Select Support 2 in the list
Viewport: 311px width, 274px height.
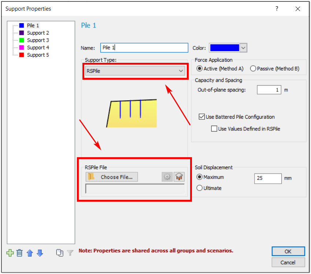[38, 33]
